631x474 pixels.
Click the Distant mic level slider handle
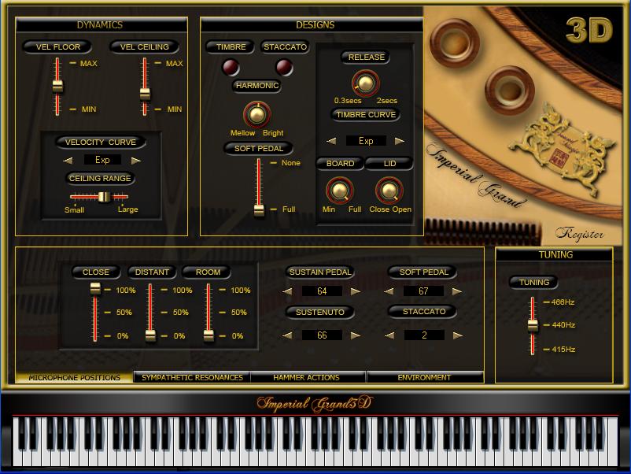(150, 335)
